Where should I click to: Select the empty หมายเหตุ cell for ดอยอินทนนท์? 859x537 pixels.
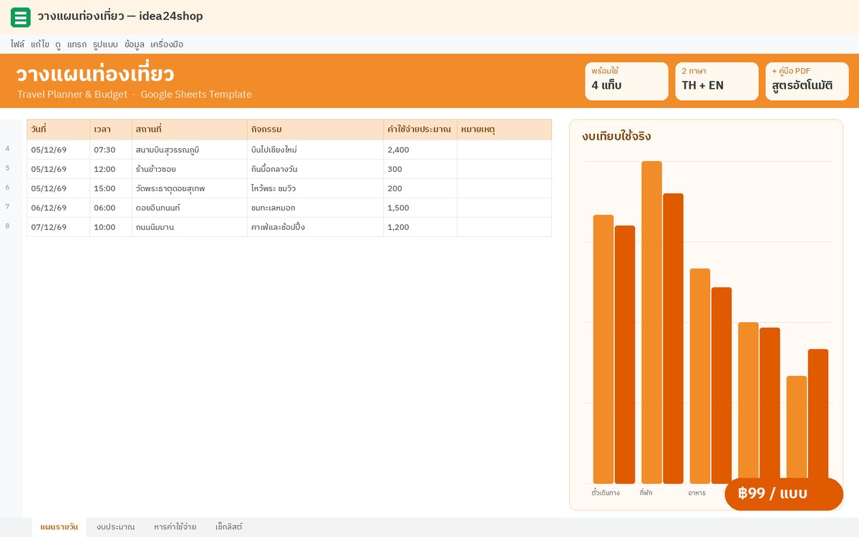click(504, 208)
